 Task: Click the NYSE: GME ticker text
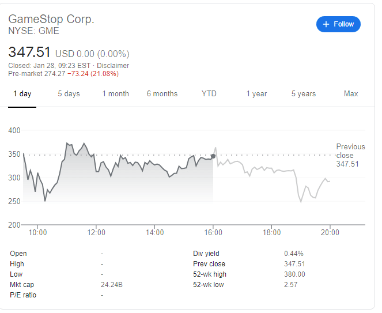(x=34, y=31)
